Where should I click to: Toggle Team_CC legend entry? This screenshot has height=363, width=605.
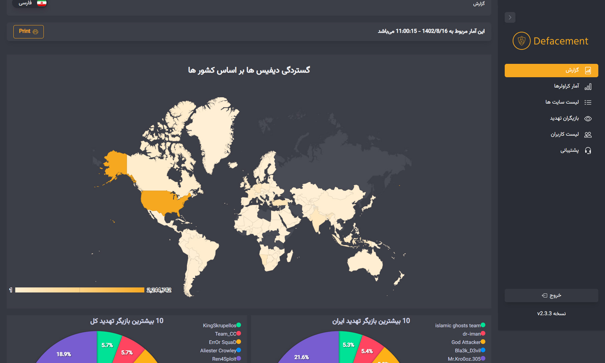pyautogui.click(x=228, y=334)
